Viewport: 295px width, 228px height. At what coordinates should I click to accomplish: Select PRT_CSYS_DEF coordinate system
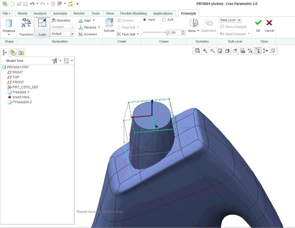click(23, 87)
